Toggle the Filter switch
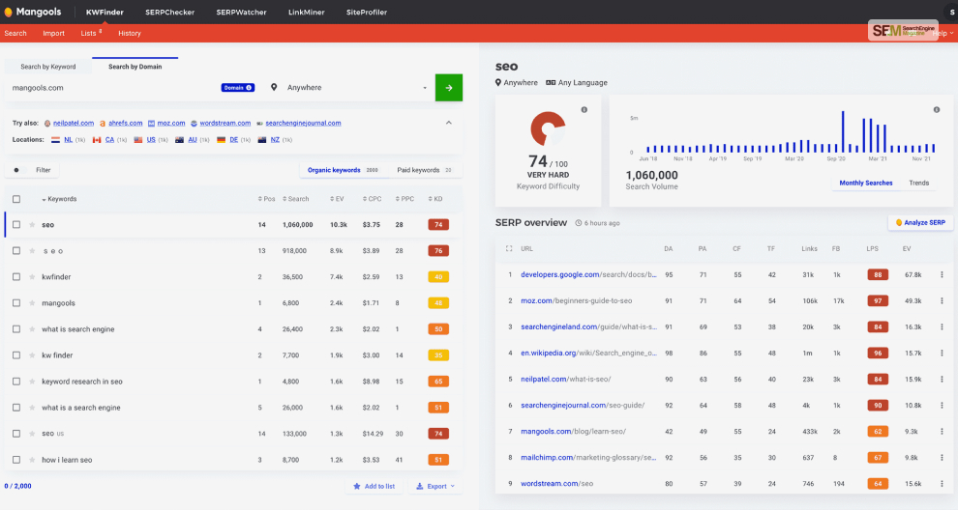958x510 pixels. tap(19, 170)
